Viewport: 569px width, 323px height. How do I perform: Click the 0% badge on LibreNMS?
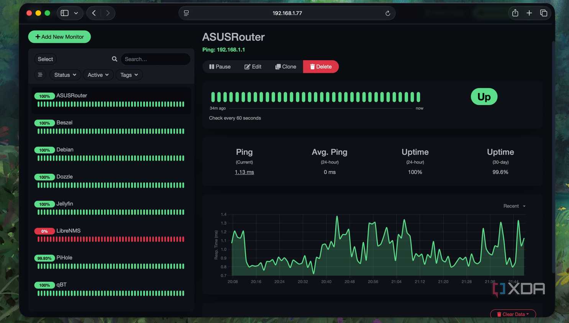[x=44, y=231]
